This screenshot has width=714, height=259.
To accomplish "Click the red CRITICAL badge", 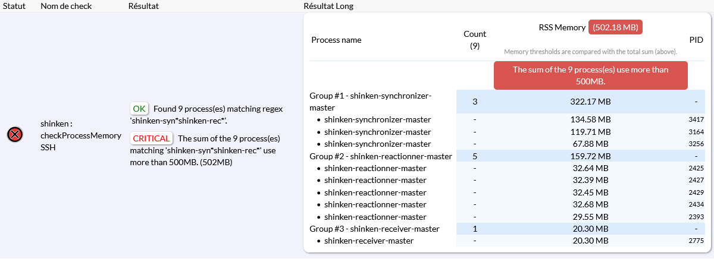I will [151, 138].
